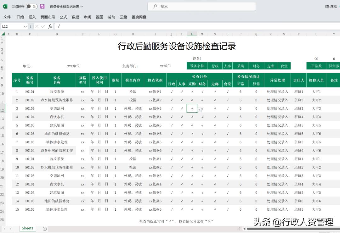Open the Insert Function fx icon
The image size is (340, 233).
(x=50, y=27)
